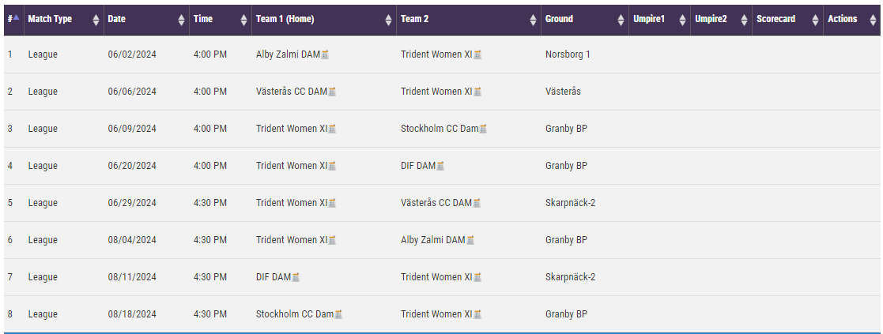Click icon beside DIF DAM in row 7
This screenshot has width=883, height=334.
point(296,277)
